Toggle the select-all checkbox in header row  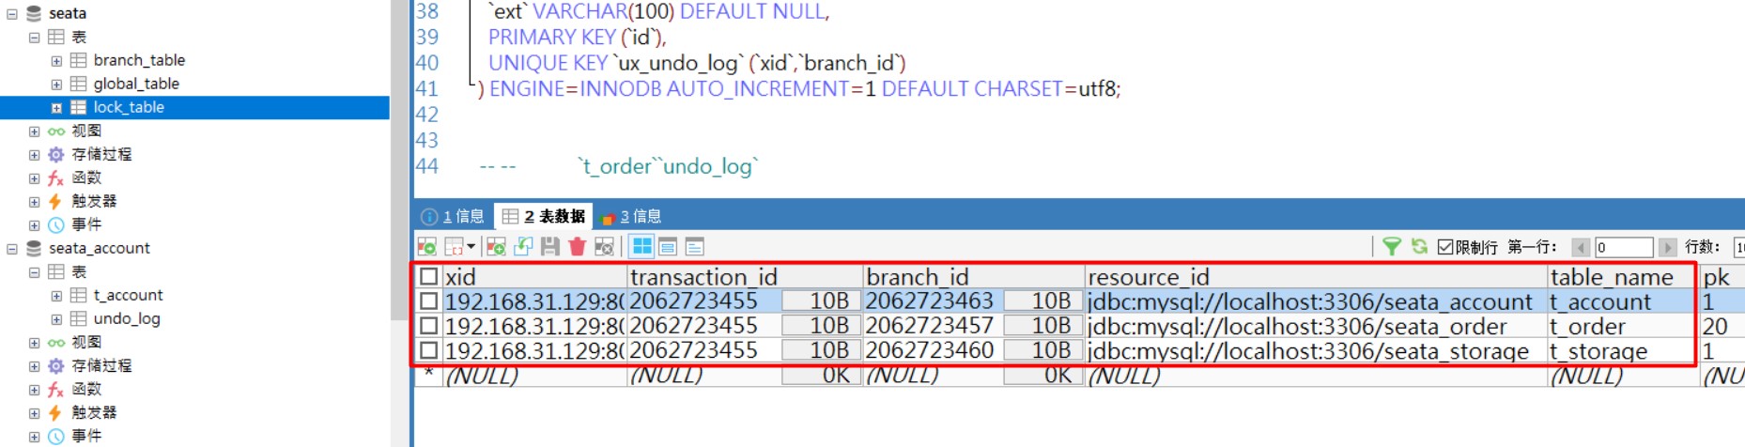tap(428, 276)
